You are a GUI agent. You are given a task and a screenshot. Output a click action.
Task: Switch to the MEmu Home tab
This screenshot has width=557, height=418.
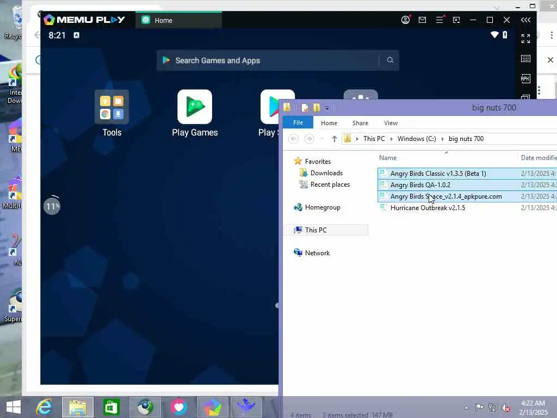coord(178,20)
